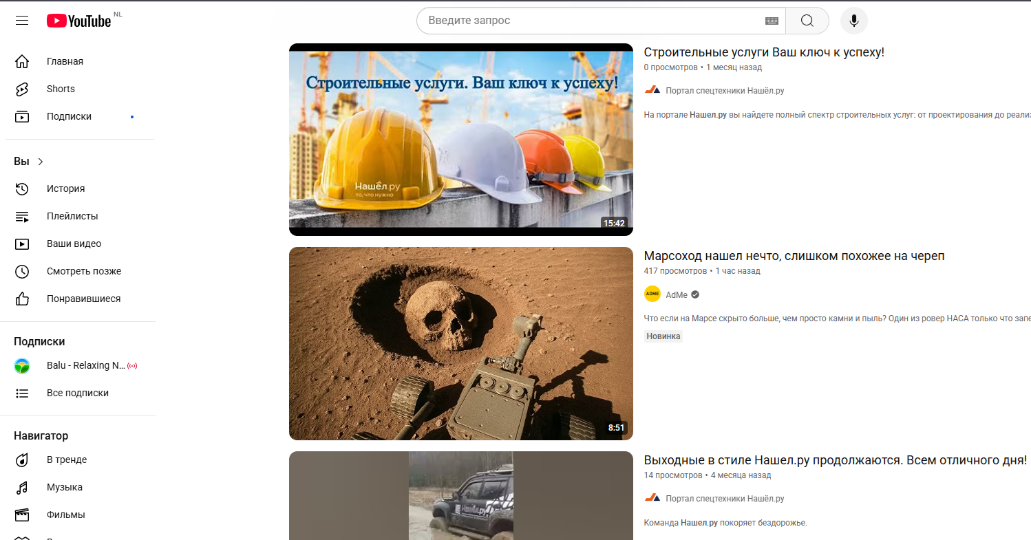Click the Ваши видео play icon
The height and width of the screenshot is (540, 1031).
[x=22, y=244]
